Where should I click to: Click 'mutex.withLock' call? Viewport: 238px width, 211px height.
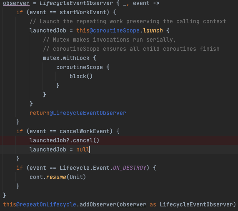pos(66,58)
